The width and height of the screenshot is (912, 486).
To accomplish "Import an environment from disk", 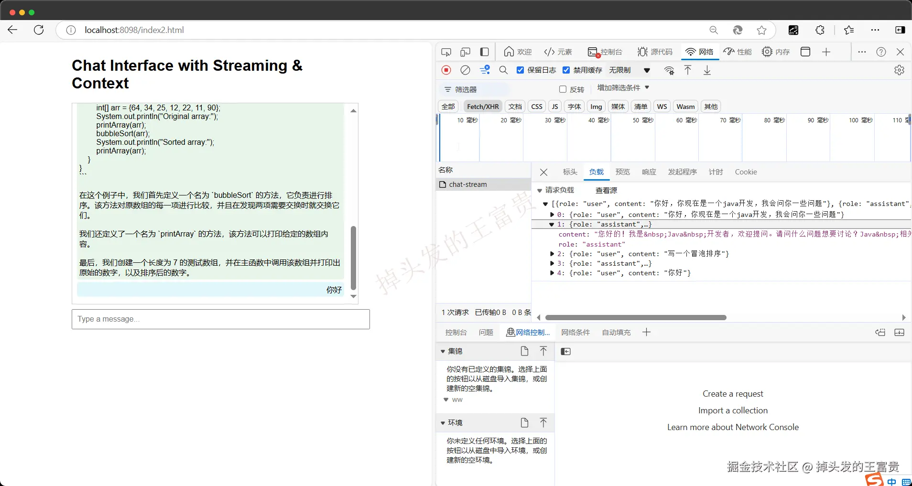I will [x=543, y=423].
